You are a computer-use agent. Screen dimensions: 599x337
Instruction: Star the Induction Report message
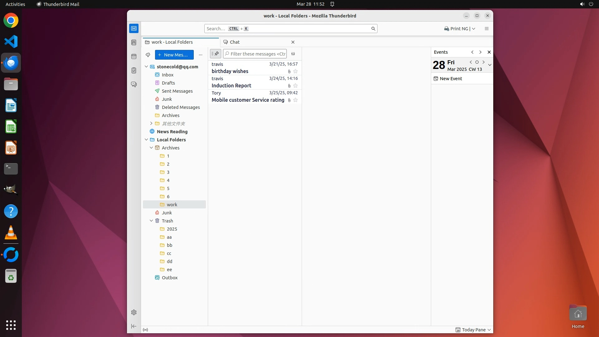[295, 86]
